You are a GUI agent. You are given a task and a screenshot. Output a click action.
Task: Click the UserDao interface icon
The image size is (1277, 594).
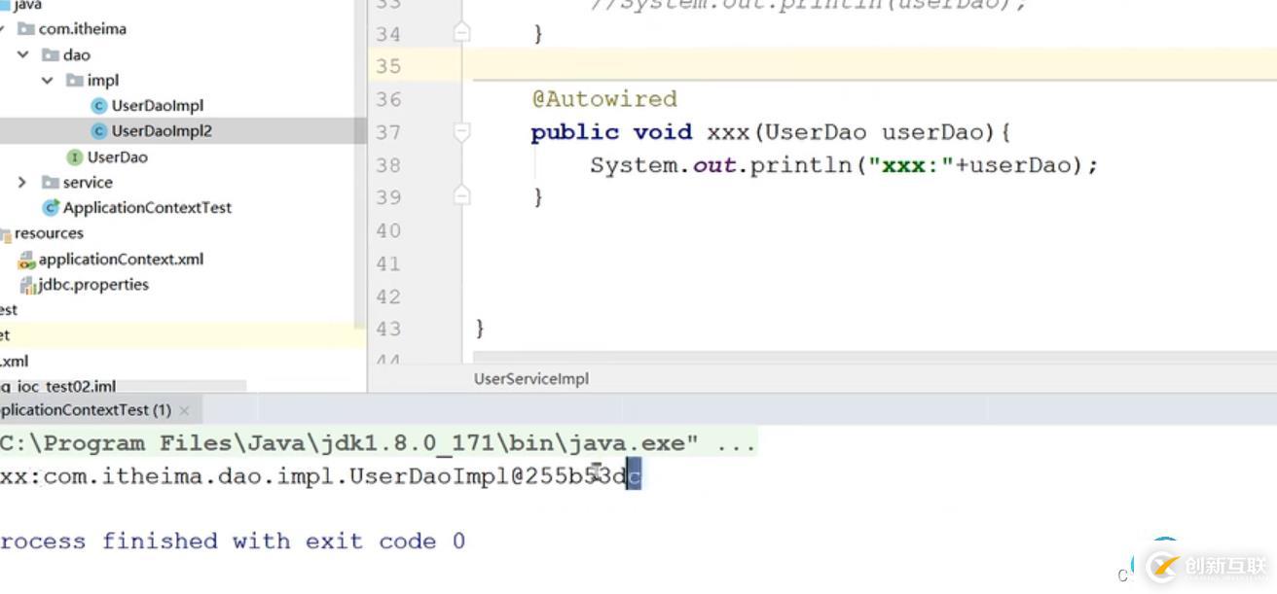click(x=74, y=157)
